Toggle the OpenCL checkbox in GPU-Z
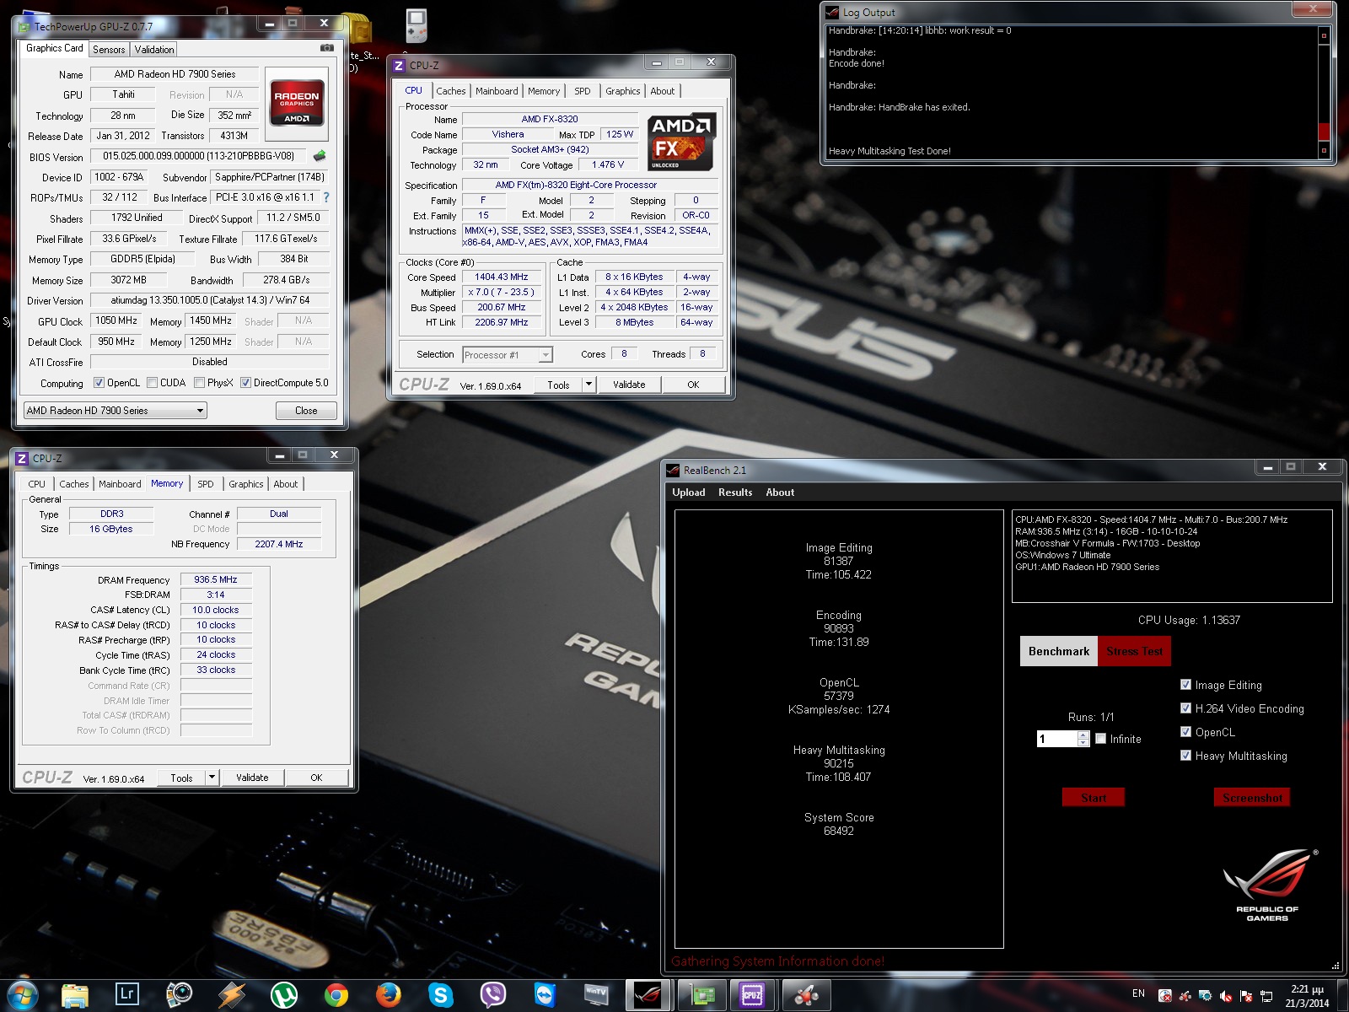The height and width of the screenshot is (1012, 1349). 99,383
